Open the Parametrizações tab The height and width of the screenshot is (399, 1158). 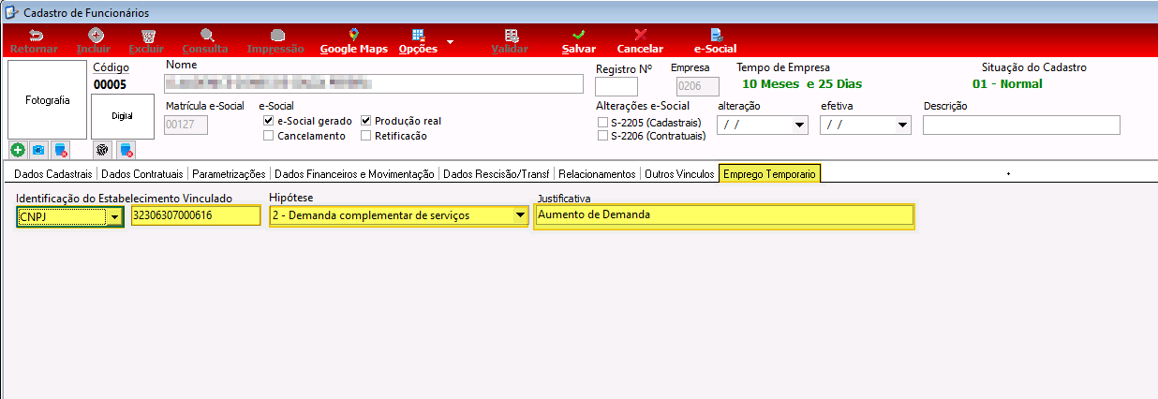tap(230, 173)
